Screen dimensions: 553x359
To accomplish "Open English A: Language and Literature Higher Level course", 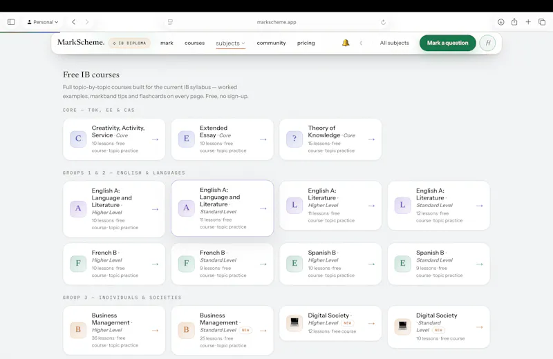I will 114,209.
